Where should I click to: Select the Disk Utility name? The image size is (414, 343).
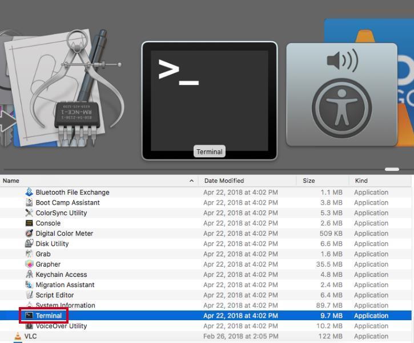point(52,244)
